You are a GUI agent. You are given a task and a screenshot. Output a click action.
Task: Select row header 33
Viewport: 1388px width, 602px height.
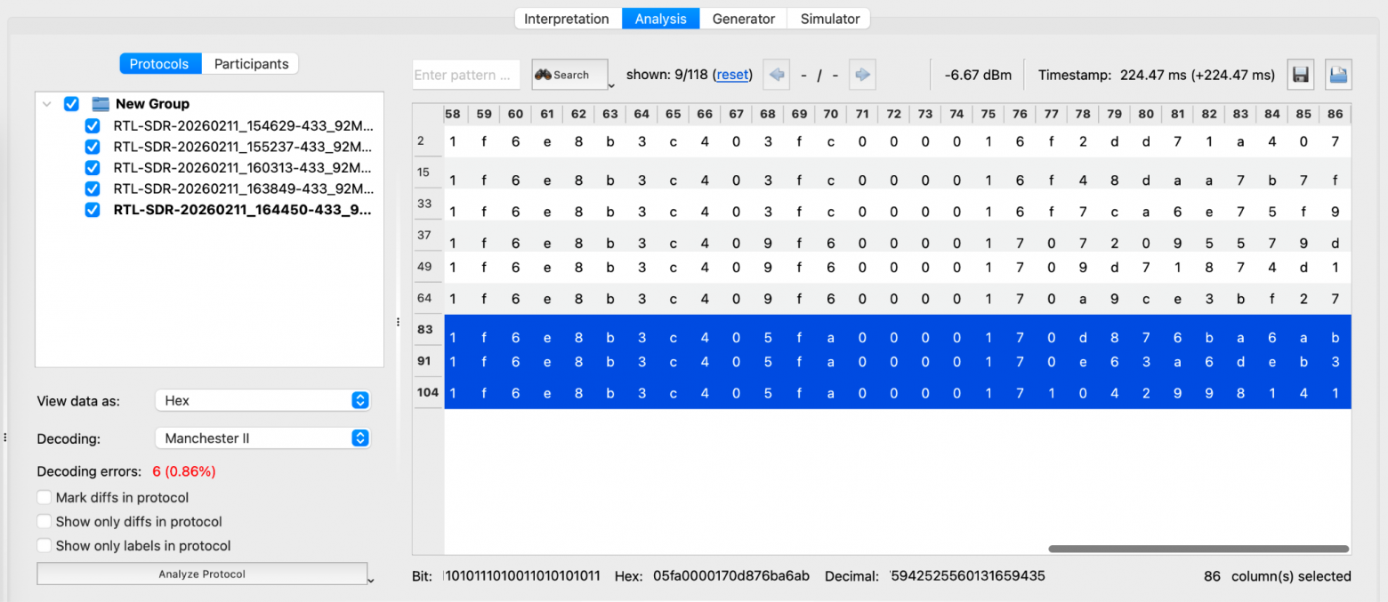pyautogui.click(x=428, y=204)
